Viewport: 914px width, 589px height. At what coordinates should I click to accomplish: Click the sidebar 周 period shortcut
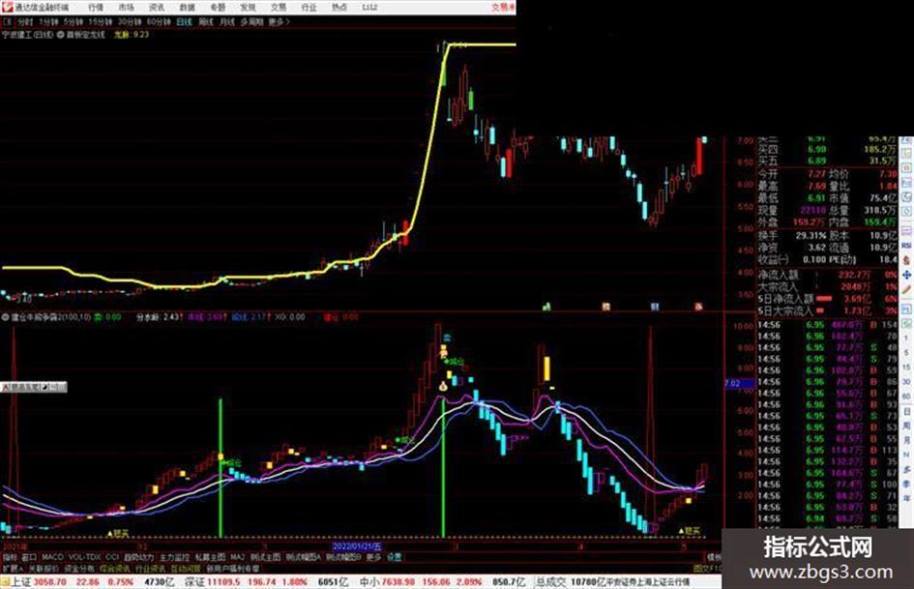click(907, 426)
